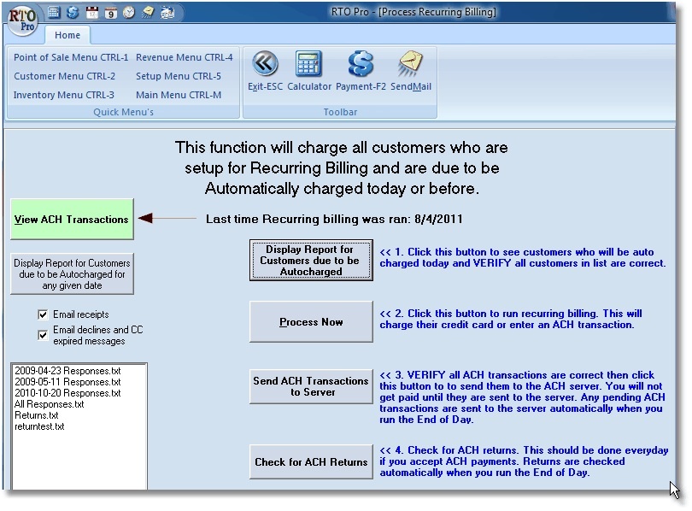The height and width of the screenshot is (511, 692).
Task: Click the calendar icon showing number 9
Action: [x=110, y=13]
